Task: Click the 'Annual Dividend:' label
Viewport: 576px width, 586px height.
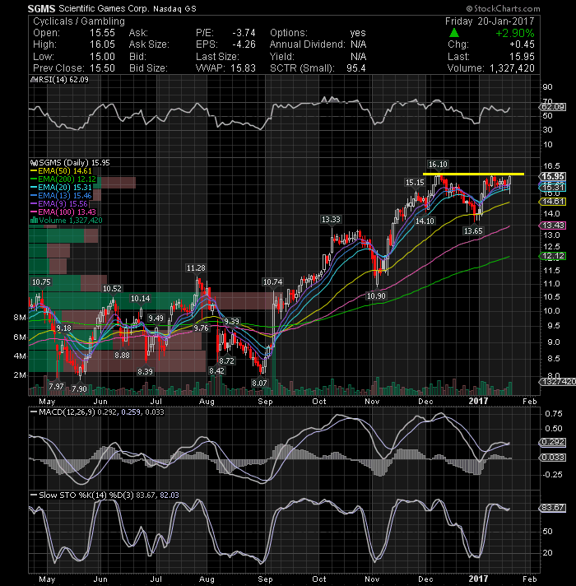Action: click(308, 44)
